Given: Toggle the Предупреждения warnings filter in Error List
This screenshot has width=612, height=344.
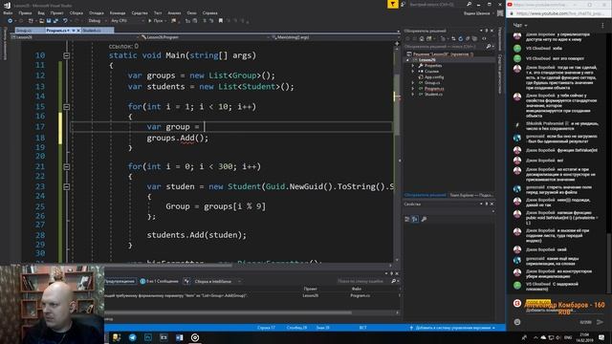Looking at the screenshot, I should point(120,281).
